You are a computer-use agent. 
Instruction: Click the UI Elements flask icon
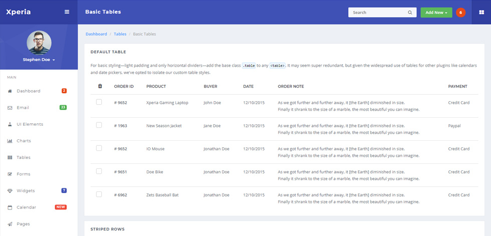tap(10, 124)
